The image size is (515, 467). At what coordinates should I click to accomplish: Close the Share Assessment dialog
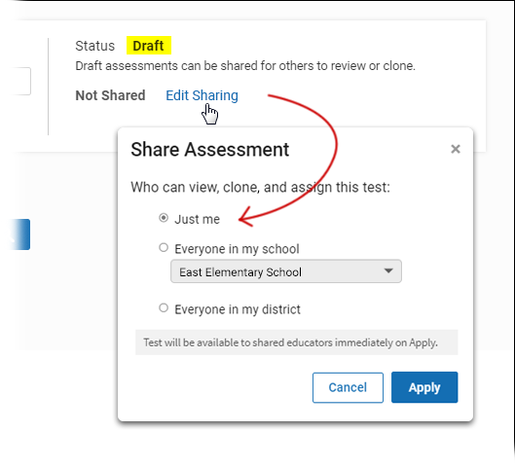coord(456,149)
